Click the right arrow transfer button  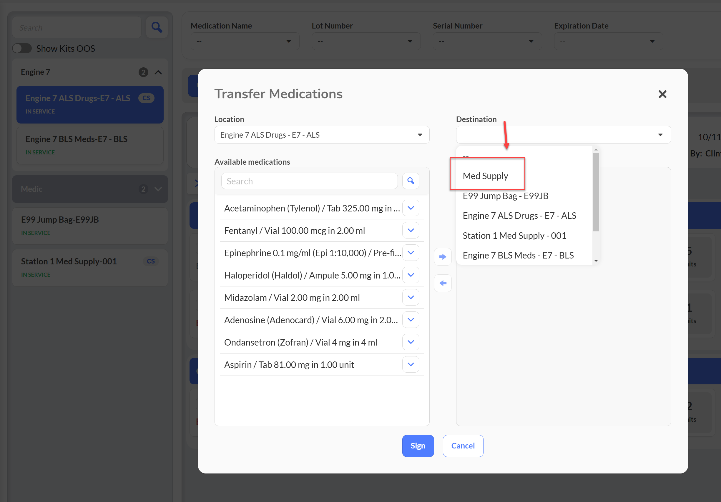click(x=443, y=257)
